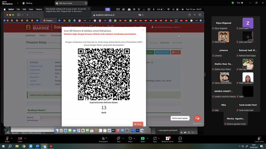The height and width of the screenshot is (149, 266).
Task: Click the minus icon on Miss Ayu's screen tab
Action: [86, 3]
